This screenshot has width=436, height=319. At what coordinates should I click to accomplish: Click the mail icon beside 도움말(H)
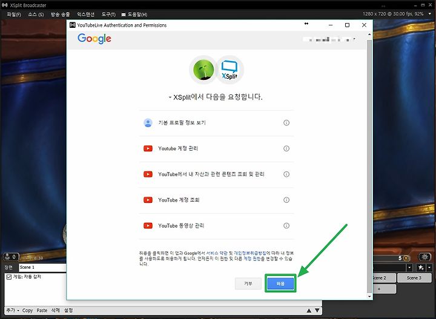point(124,15)
